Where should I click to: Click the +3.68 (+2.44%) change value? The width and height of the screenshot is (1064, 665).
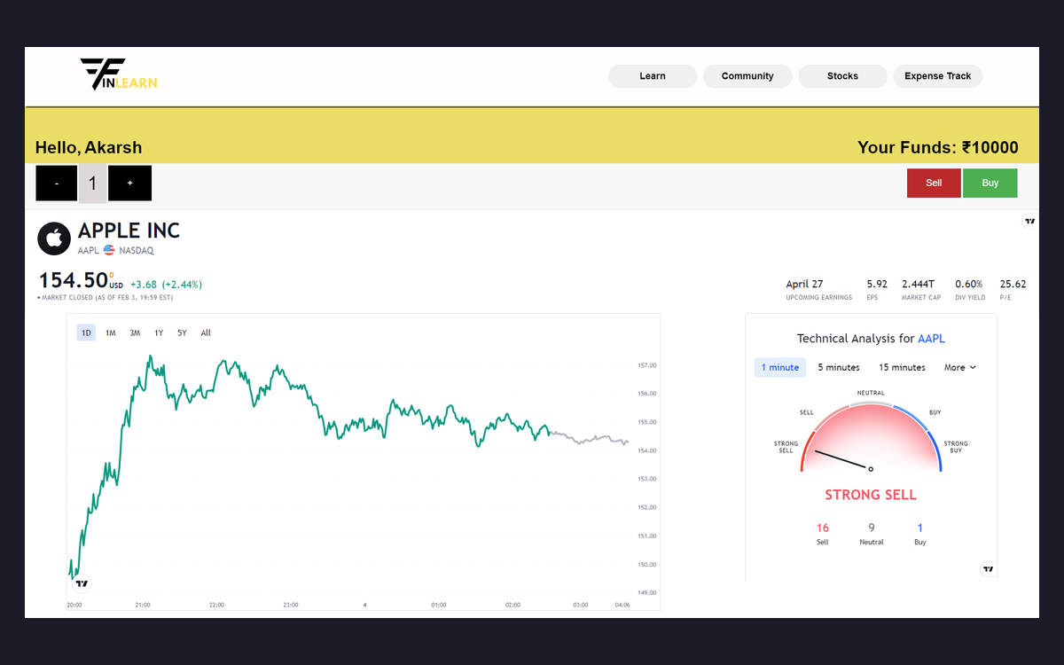click(x=166, y=285)
